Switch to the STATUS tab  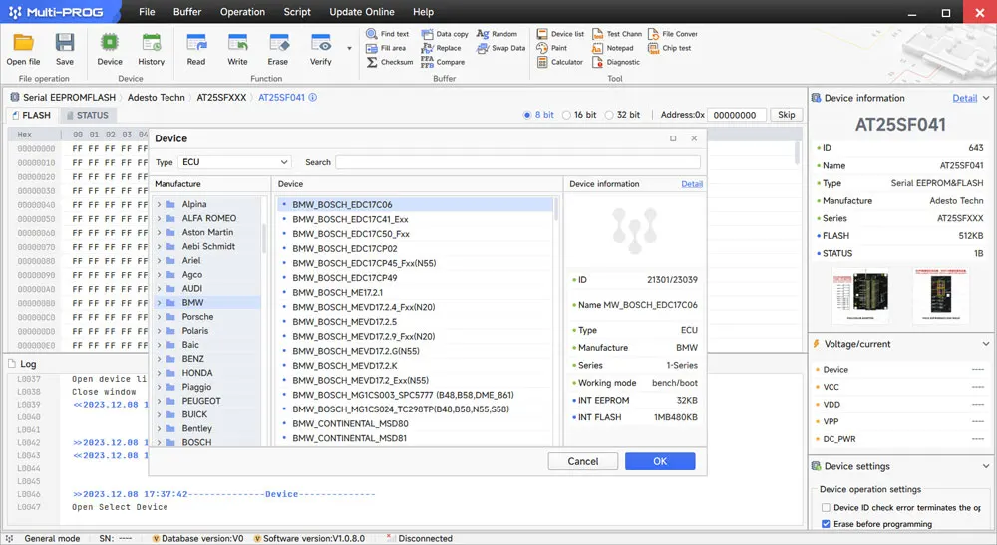(87, 115)
